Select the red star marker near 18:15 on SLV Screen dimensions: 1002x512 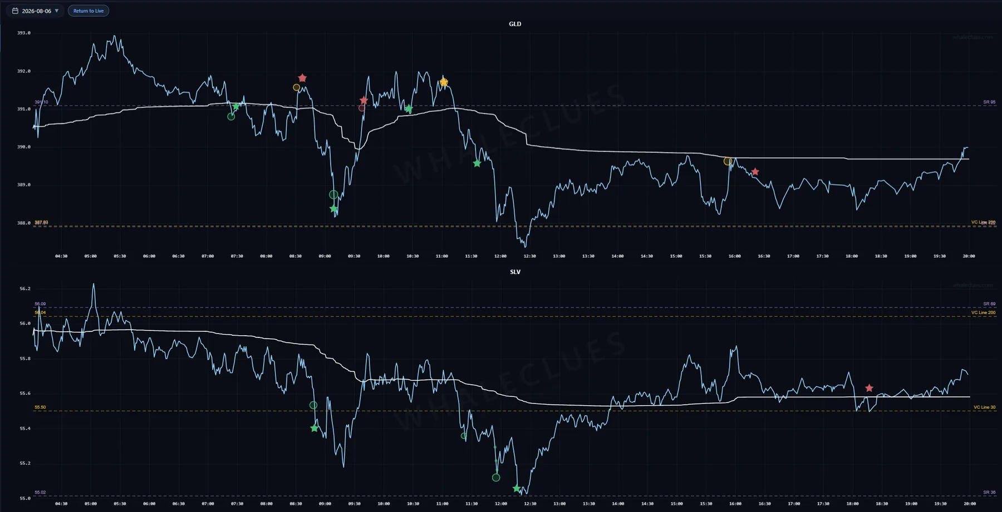click(869, 388)
